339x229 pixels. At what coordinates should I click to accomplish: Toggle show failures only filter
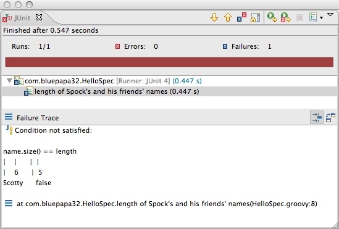click(x=241, y=17)
